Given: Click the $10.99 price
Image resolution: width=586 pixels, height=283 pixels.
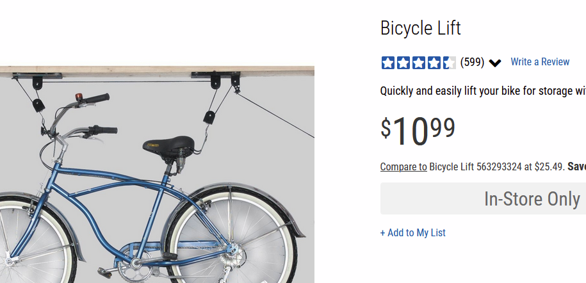Looking at the screenshot, I should tap(418, 130).
